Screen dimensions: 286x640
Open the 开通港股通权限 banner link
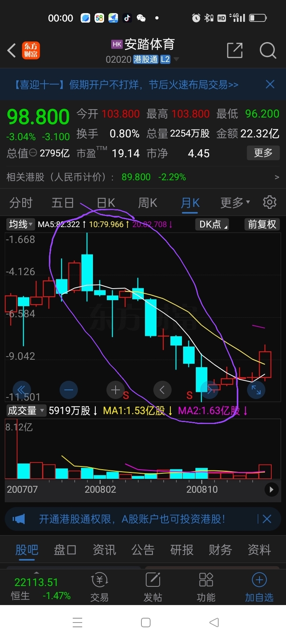[132, 519]
